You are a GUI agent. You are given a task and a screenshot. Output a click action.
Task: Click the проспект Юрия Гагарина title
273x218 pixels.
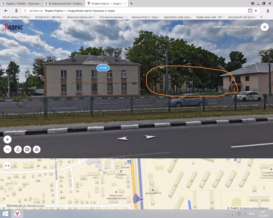[235, 27]
